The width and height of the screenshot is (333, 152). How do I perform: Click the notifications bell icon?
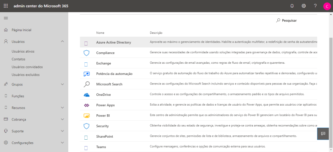(x=292, y=6)
